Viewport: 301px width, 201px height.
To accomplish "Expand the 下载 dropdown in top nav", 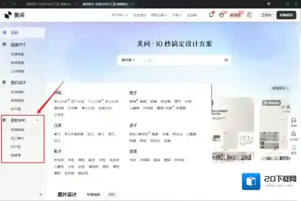I will click(x=177, y=15).
